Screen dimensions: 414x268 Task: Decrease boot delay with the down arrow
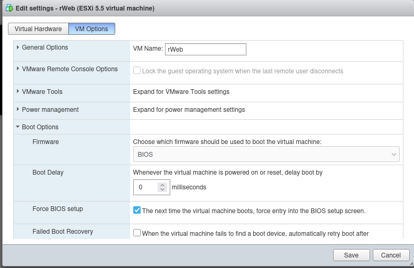coord(162,189)
